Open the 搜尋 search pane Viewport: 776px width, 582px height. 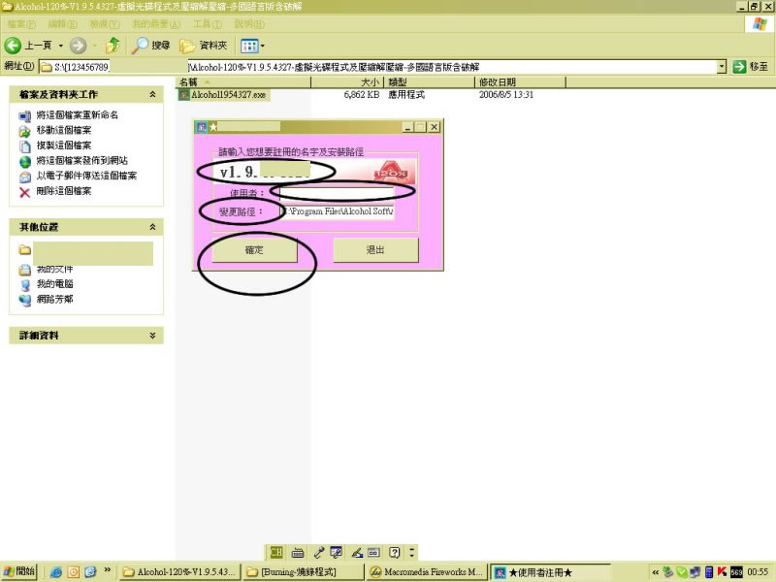(151, 46)
